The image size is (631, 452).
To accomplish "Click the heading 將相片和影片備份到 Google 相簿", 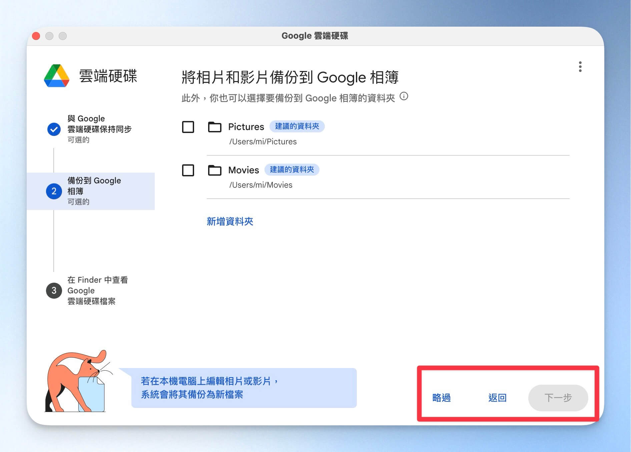I will tap(290, 77).
